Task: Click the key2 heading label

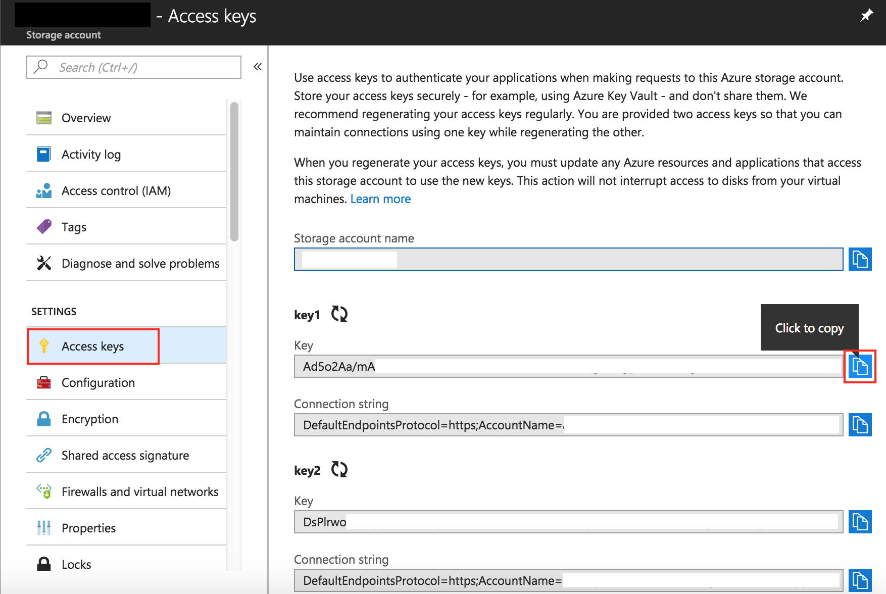Action: [307, 471]
